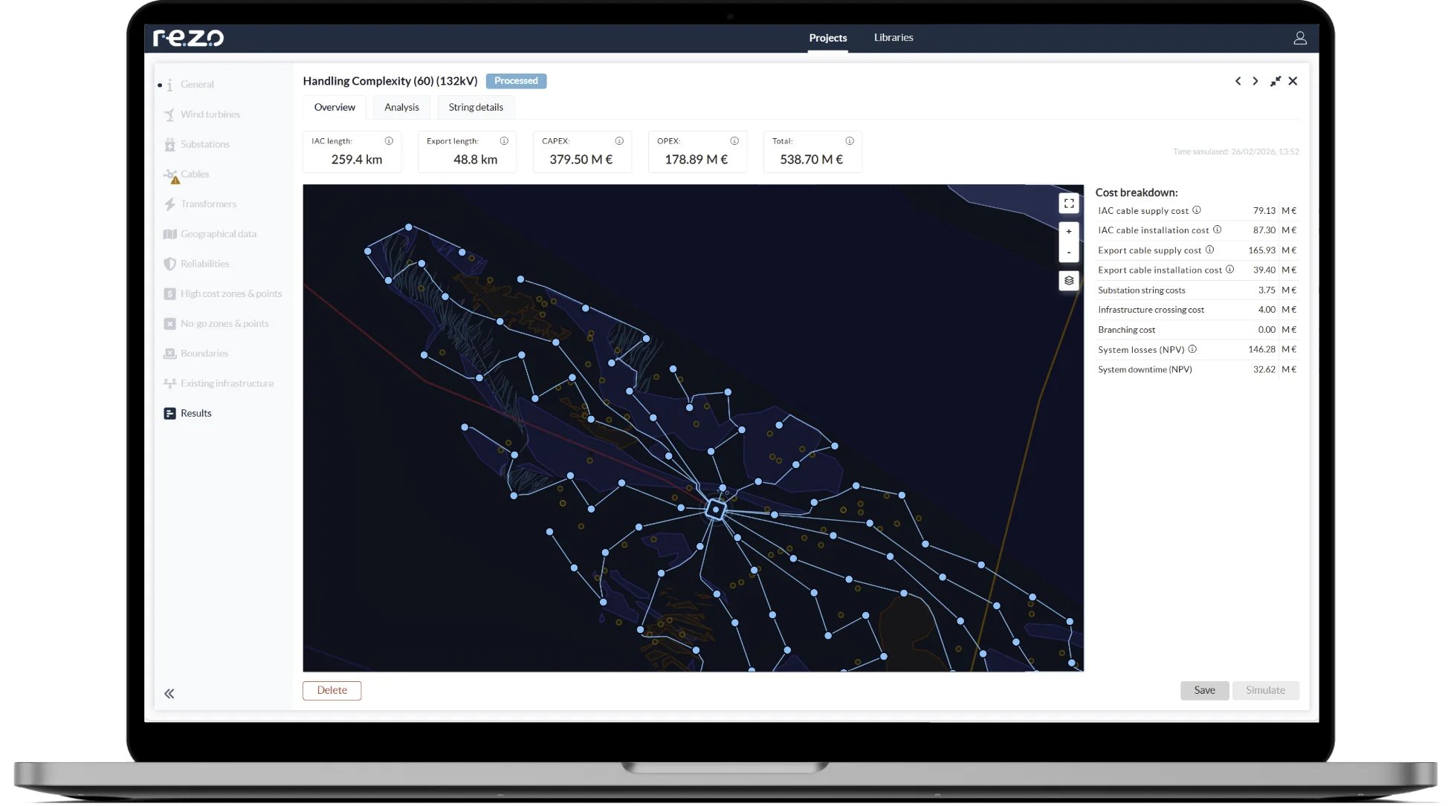This screenshot has width=1451, height=806.
Task: Click the CAPEX info icon
Action: pyautogui.click(x=619, y=141)
